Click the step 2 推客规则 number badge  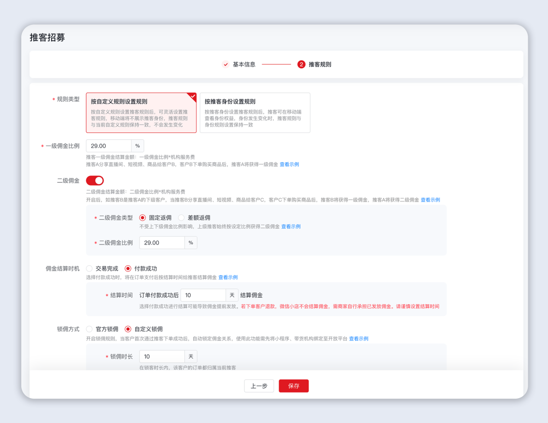(x=301, y=64)
